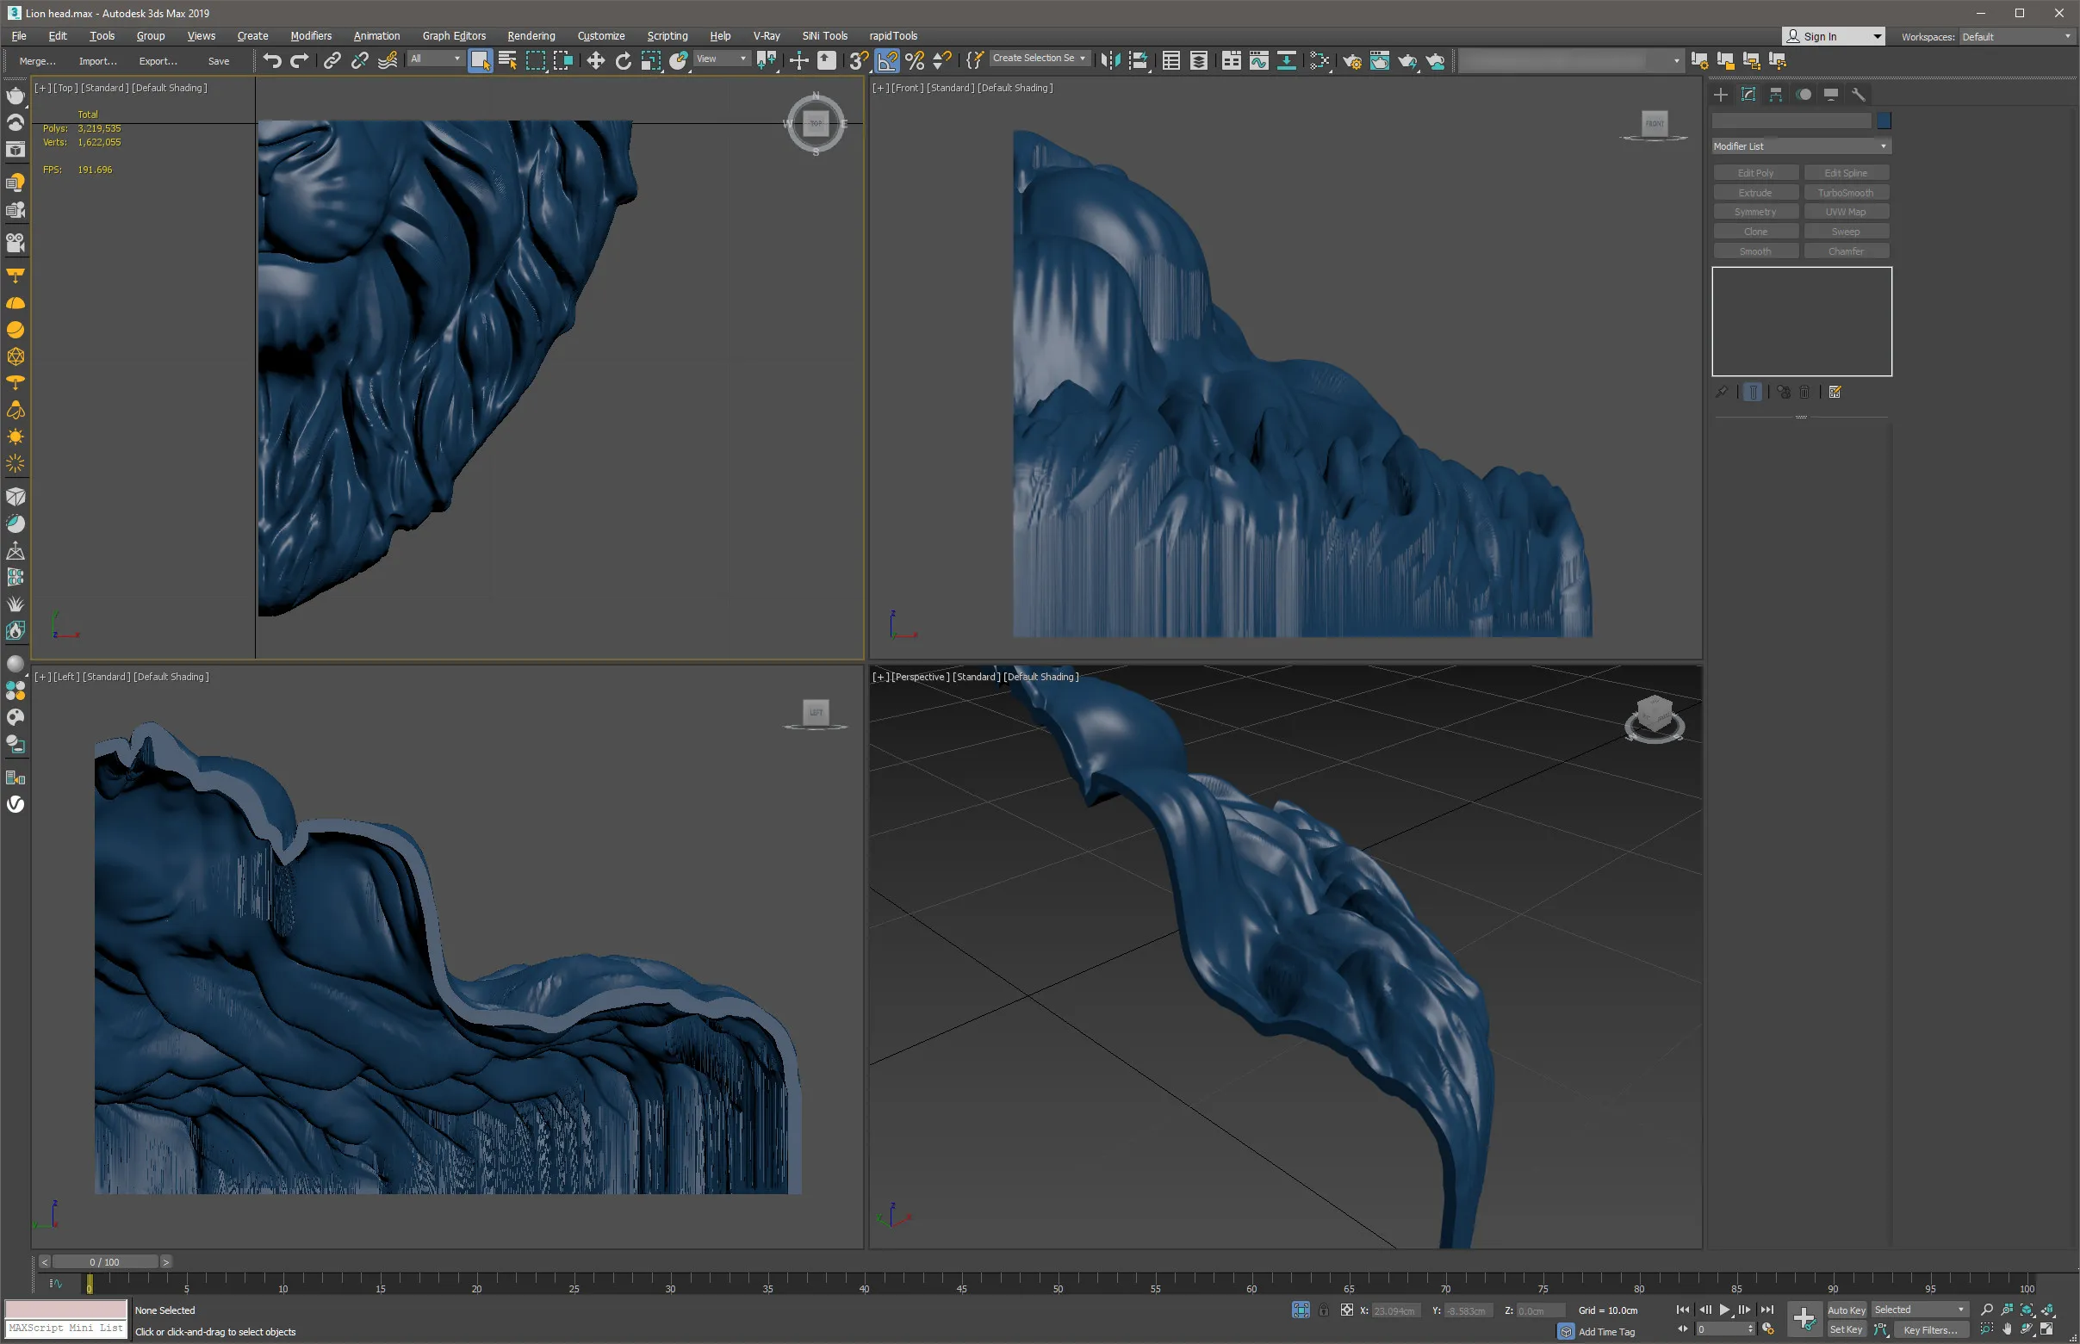Open the Rendering menu
The height and width of the screenshot is (1344, 2080).
pyautogui.click(x=531, y=36)
